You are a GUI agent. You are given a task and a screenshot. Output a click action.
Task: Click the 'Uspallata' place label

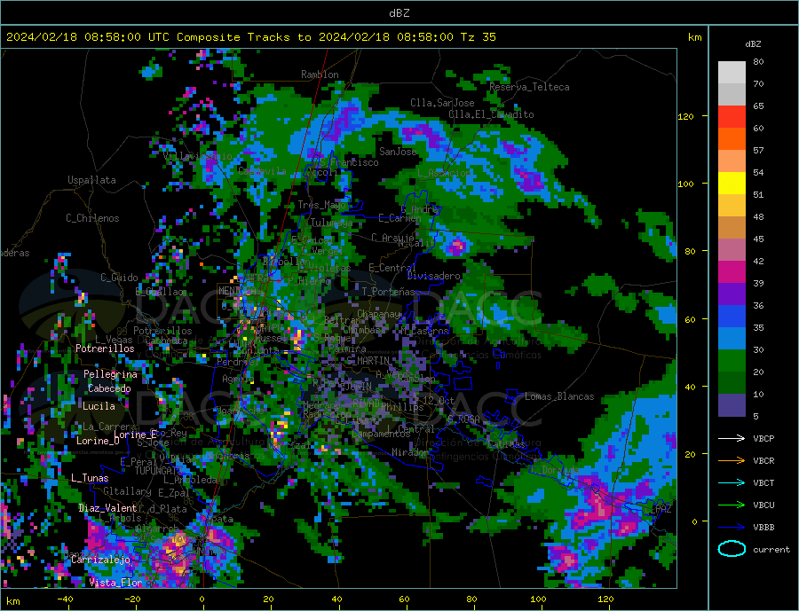(x=91, y=180)
